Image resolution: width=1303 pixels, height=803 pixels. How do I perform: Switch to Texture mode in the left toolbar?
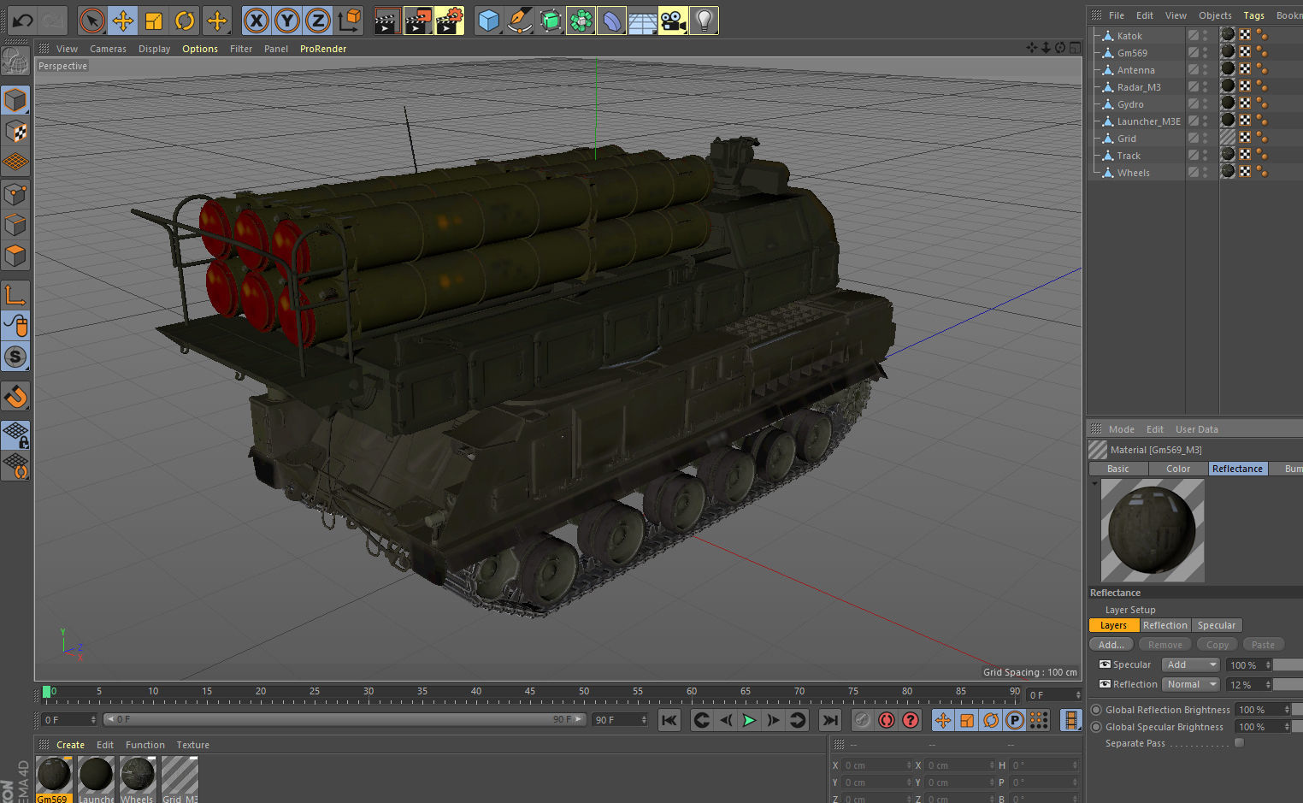[x=15, y=131]
